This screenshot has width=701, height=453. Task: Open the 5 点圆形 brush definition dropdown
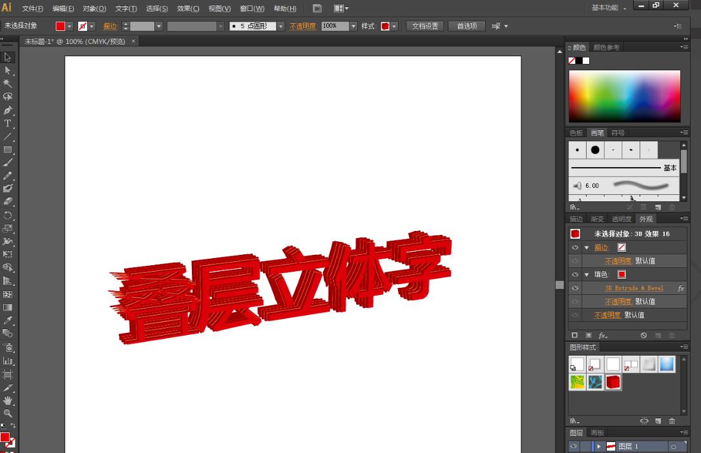tap(281, 26)
